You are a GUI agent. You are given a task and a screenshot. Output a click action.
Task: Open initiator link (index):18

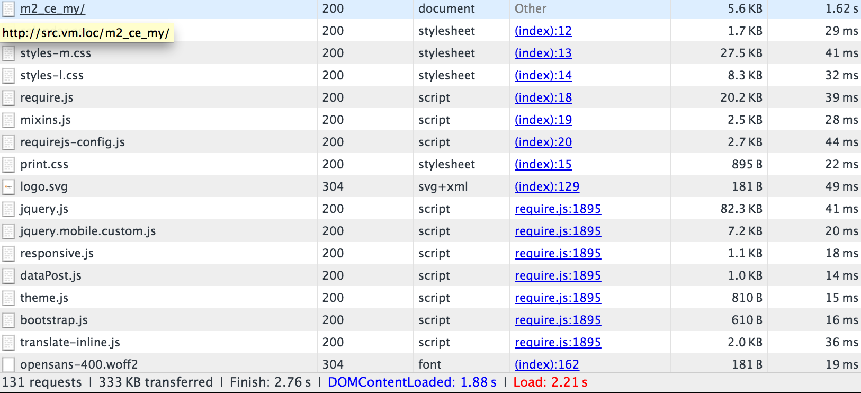pos(543,97)
